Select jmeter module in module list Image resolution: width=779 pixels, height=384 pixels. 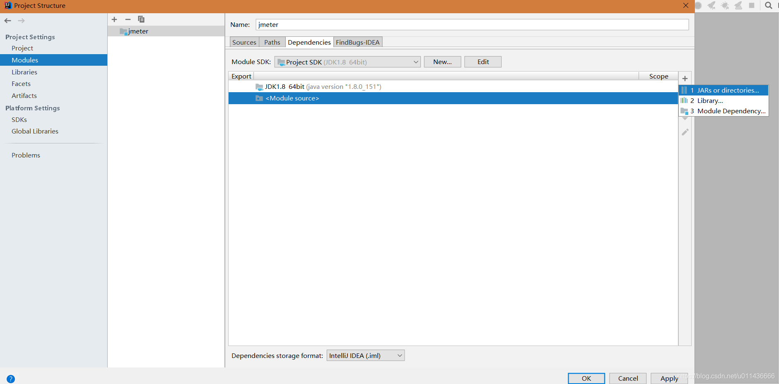(166, 31)
